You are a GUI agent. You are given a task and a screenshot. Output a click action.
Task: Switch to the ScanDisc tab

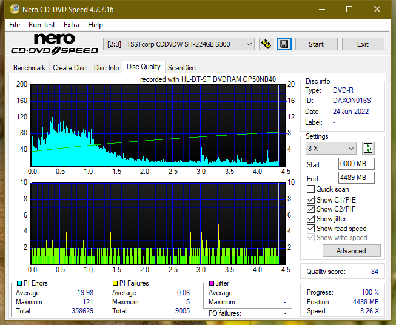click(181, 68)
